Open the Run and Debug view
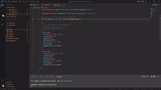 pos(2,20)
